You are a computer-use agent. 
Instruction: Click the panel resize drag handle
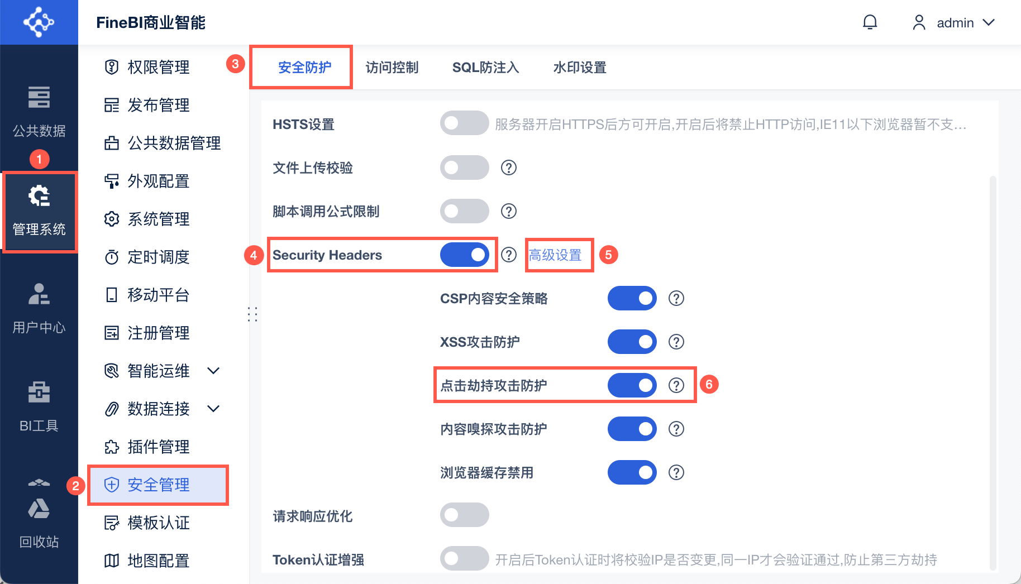click(x=252, y=314)
